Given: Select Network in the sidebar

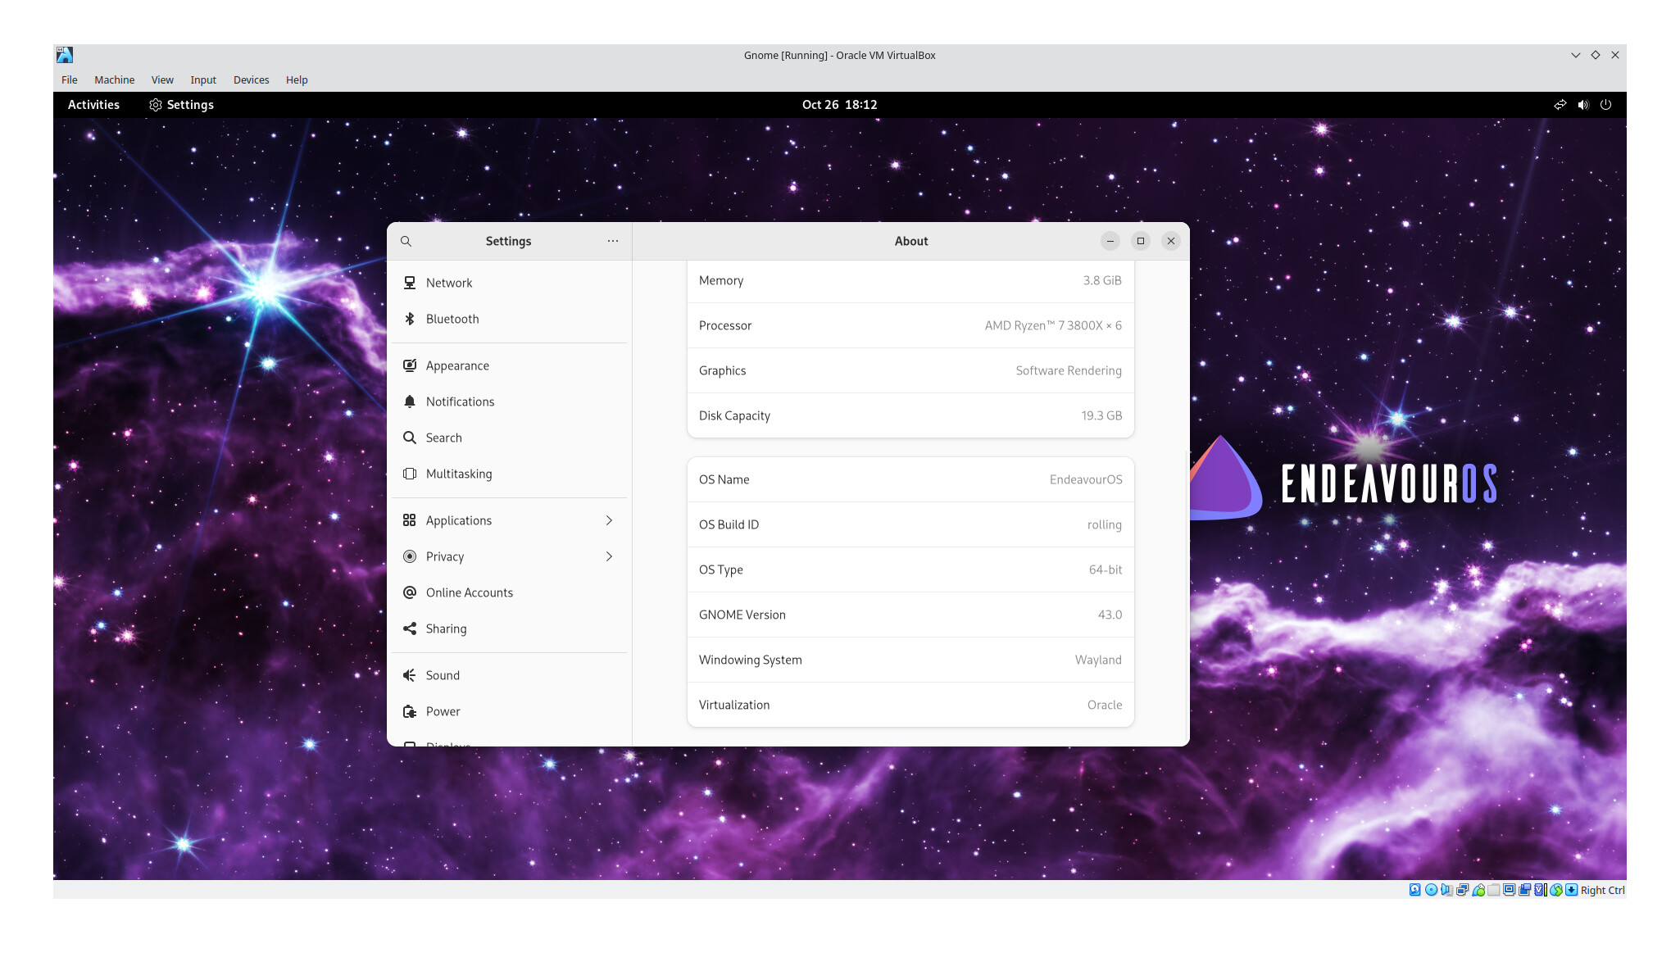Looking at the screenshot, I should click(509, 283).
